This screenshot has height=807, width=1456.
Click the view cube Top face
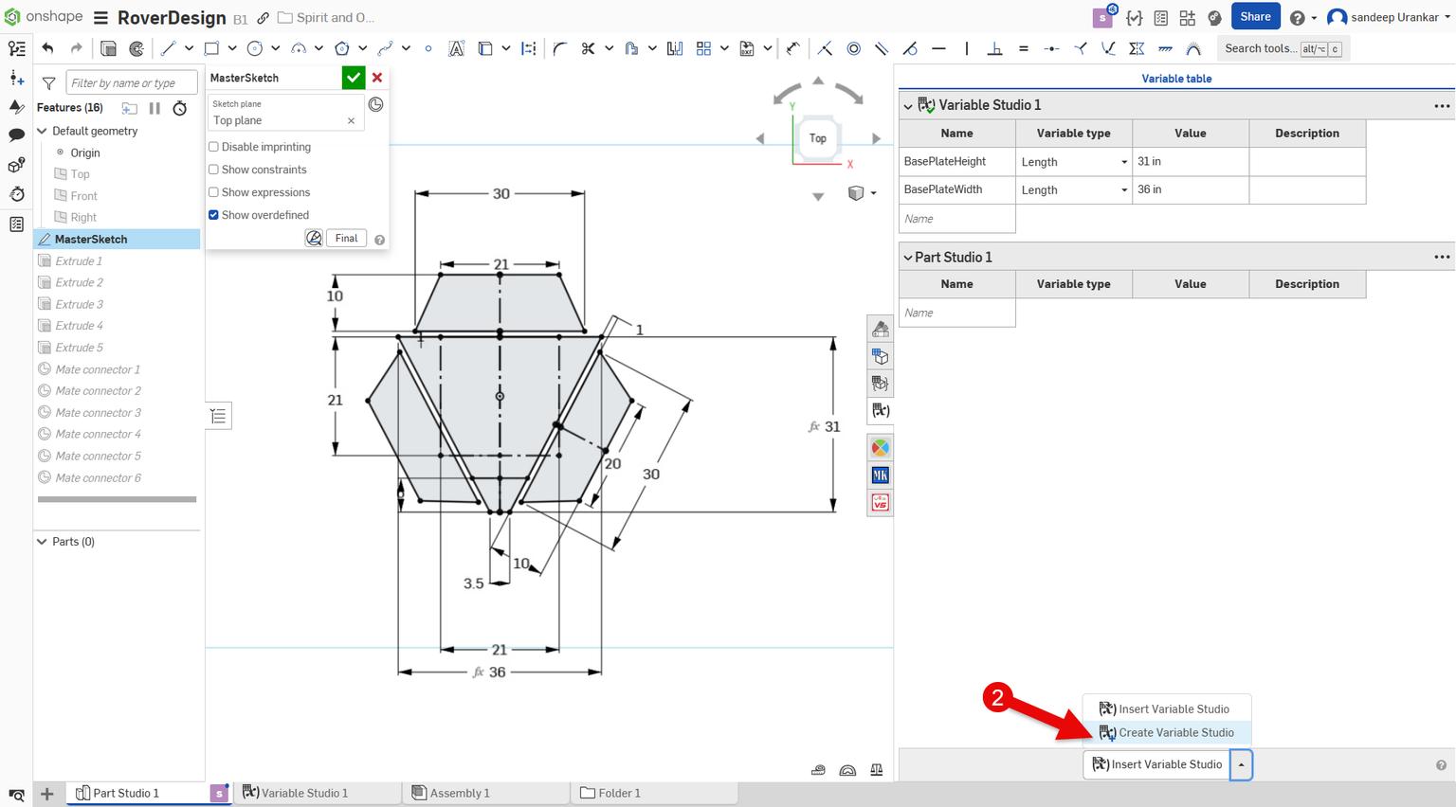tap(817, 138)
